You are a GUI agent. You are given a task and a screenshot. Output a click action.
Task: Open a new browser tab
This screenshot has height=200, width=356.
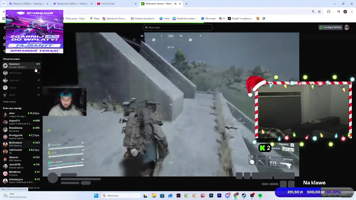[x=186, y=4]
